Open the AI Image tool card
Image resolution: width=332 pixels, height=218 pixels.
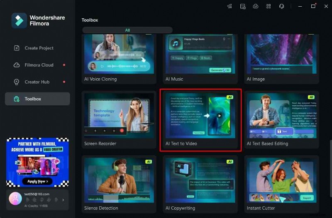point(282,59)
